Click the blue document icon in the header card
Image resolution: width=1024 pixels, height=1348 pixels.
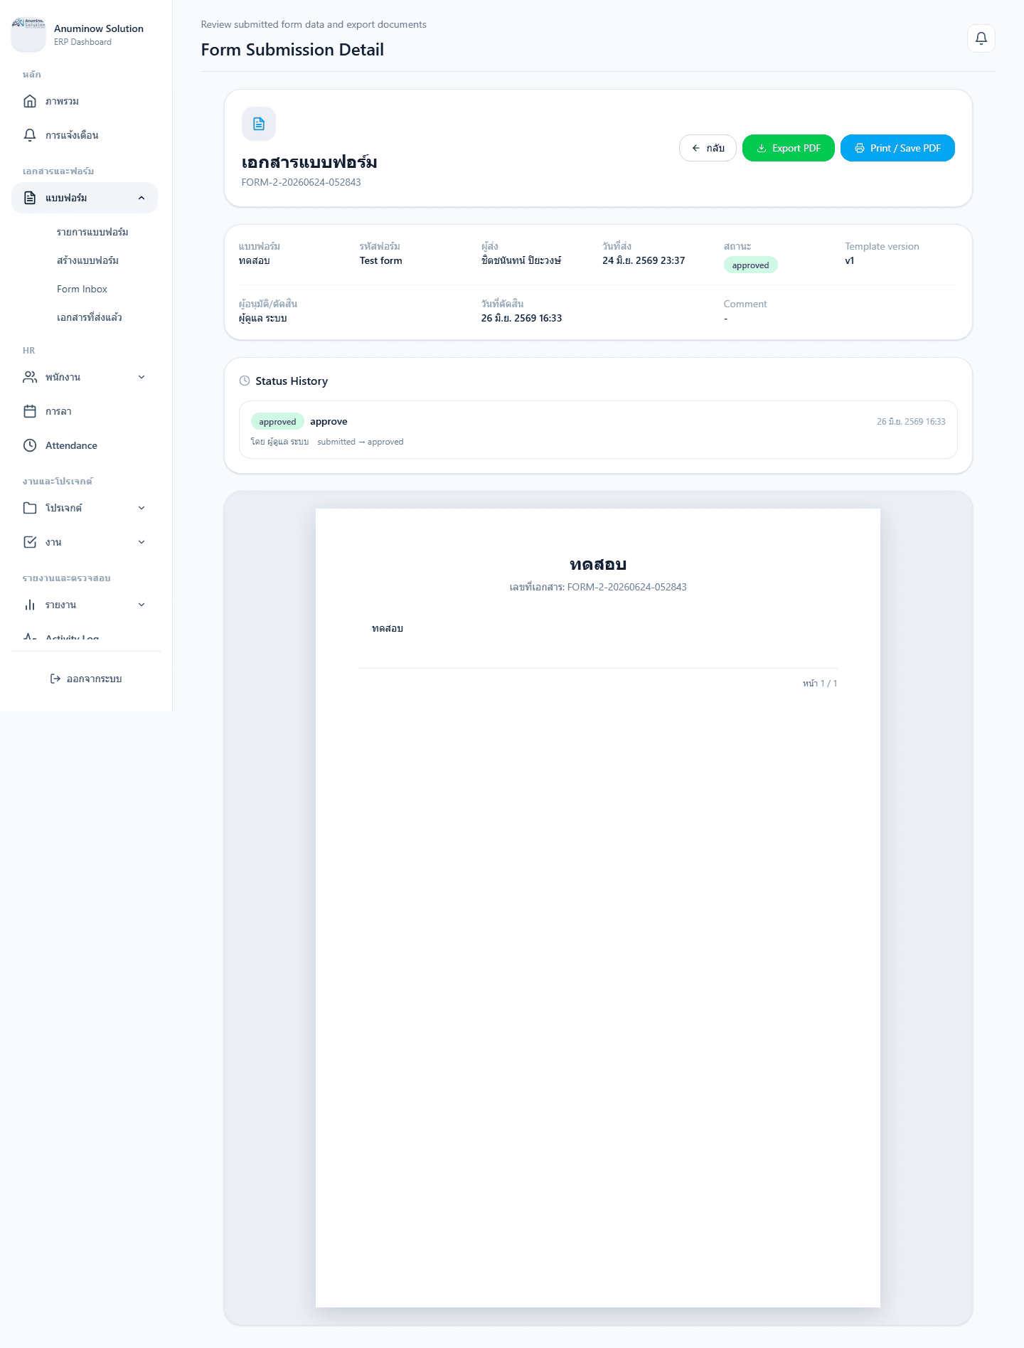pos(259,124)
